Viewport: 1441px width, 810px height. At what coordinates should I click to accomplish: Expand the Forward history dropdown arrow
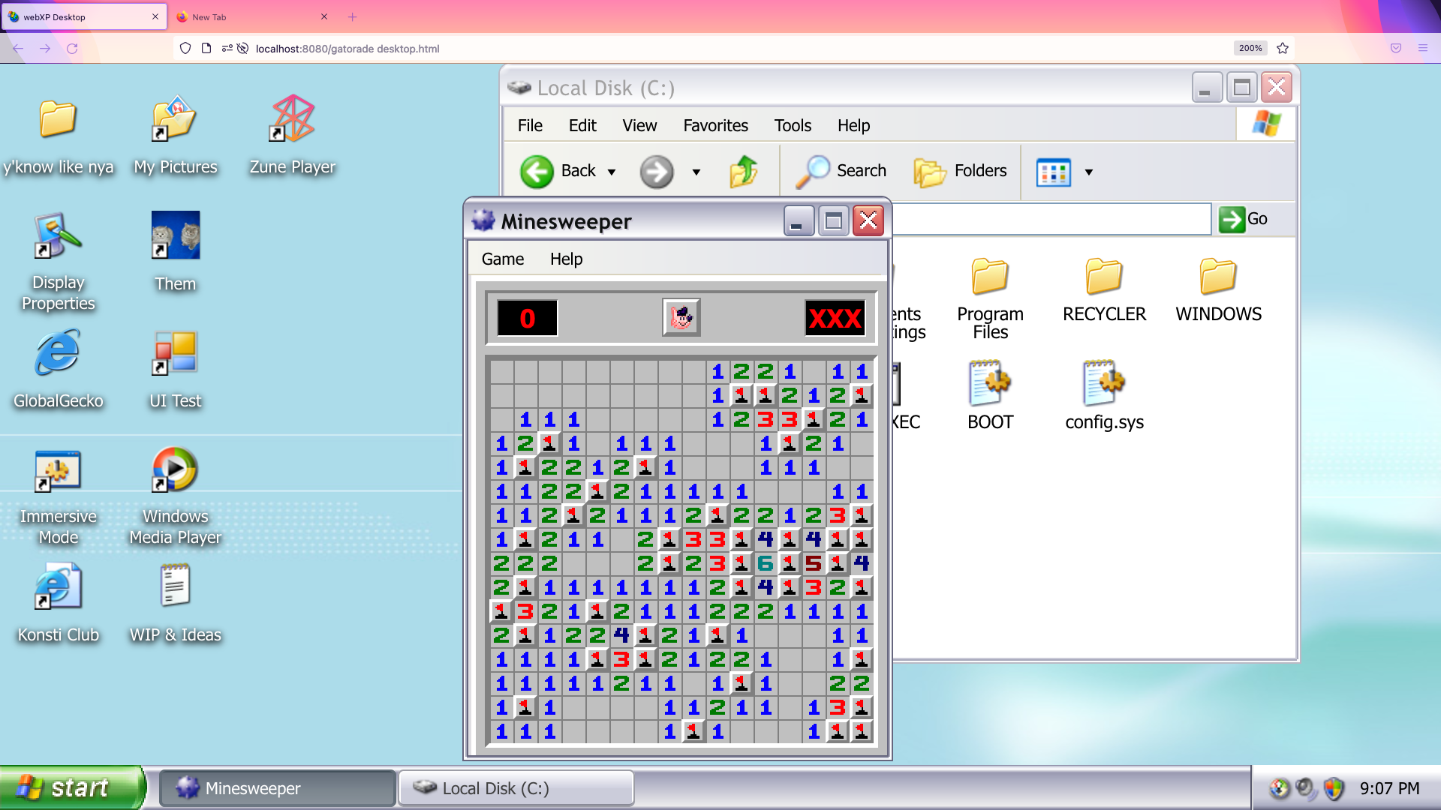(696, 172)
